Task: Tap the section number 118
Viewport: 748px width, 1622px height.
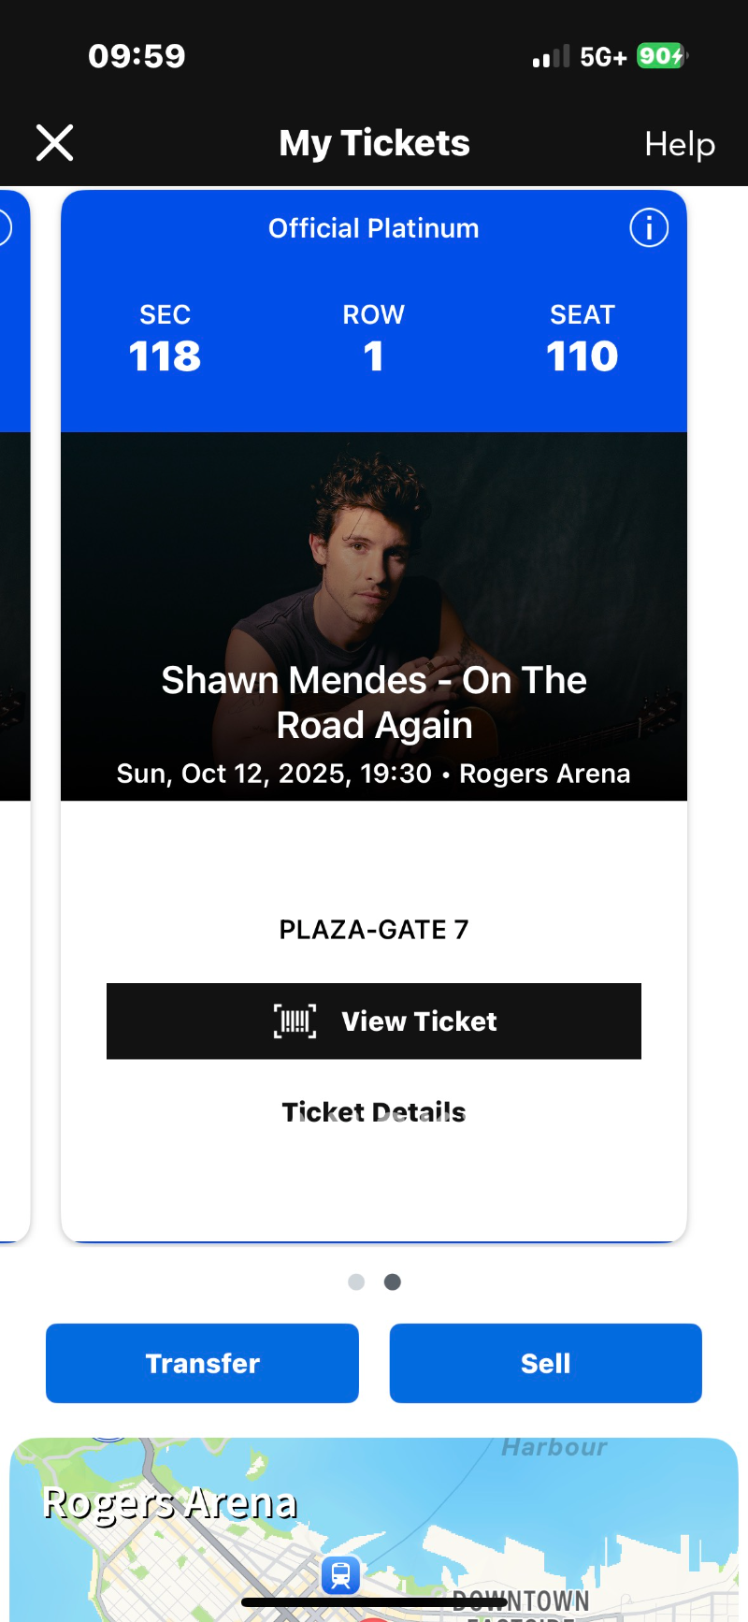Action: [x=165, y=356]
